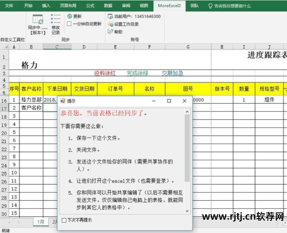Click the 版本号 header cell
Viewport: 287px width, 233px height.
click(222, 89)
